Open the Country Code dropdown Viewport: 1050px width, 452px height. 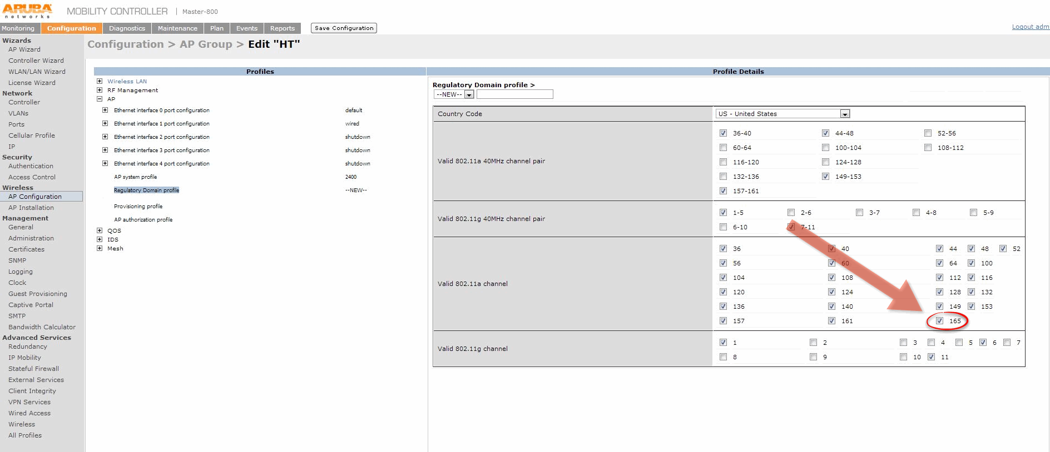tap(845, 114)
